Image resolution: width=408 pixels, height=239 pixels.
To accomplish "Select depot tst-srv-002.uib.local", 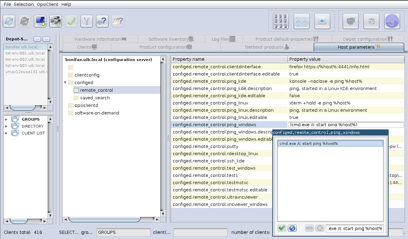I will coord(26,59).
